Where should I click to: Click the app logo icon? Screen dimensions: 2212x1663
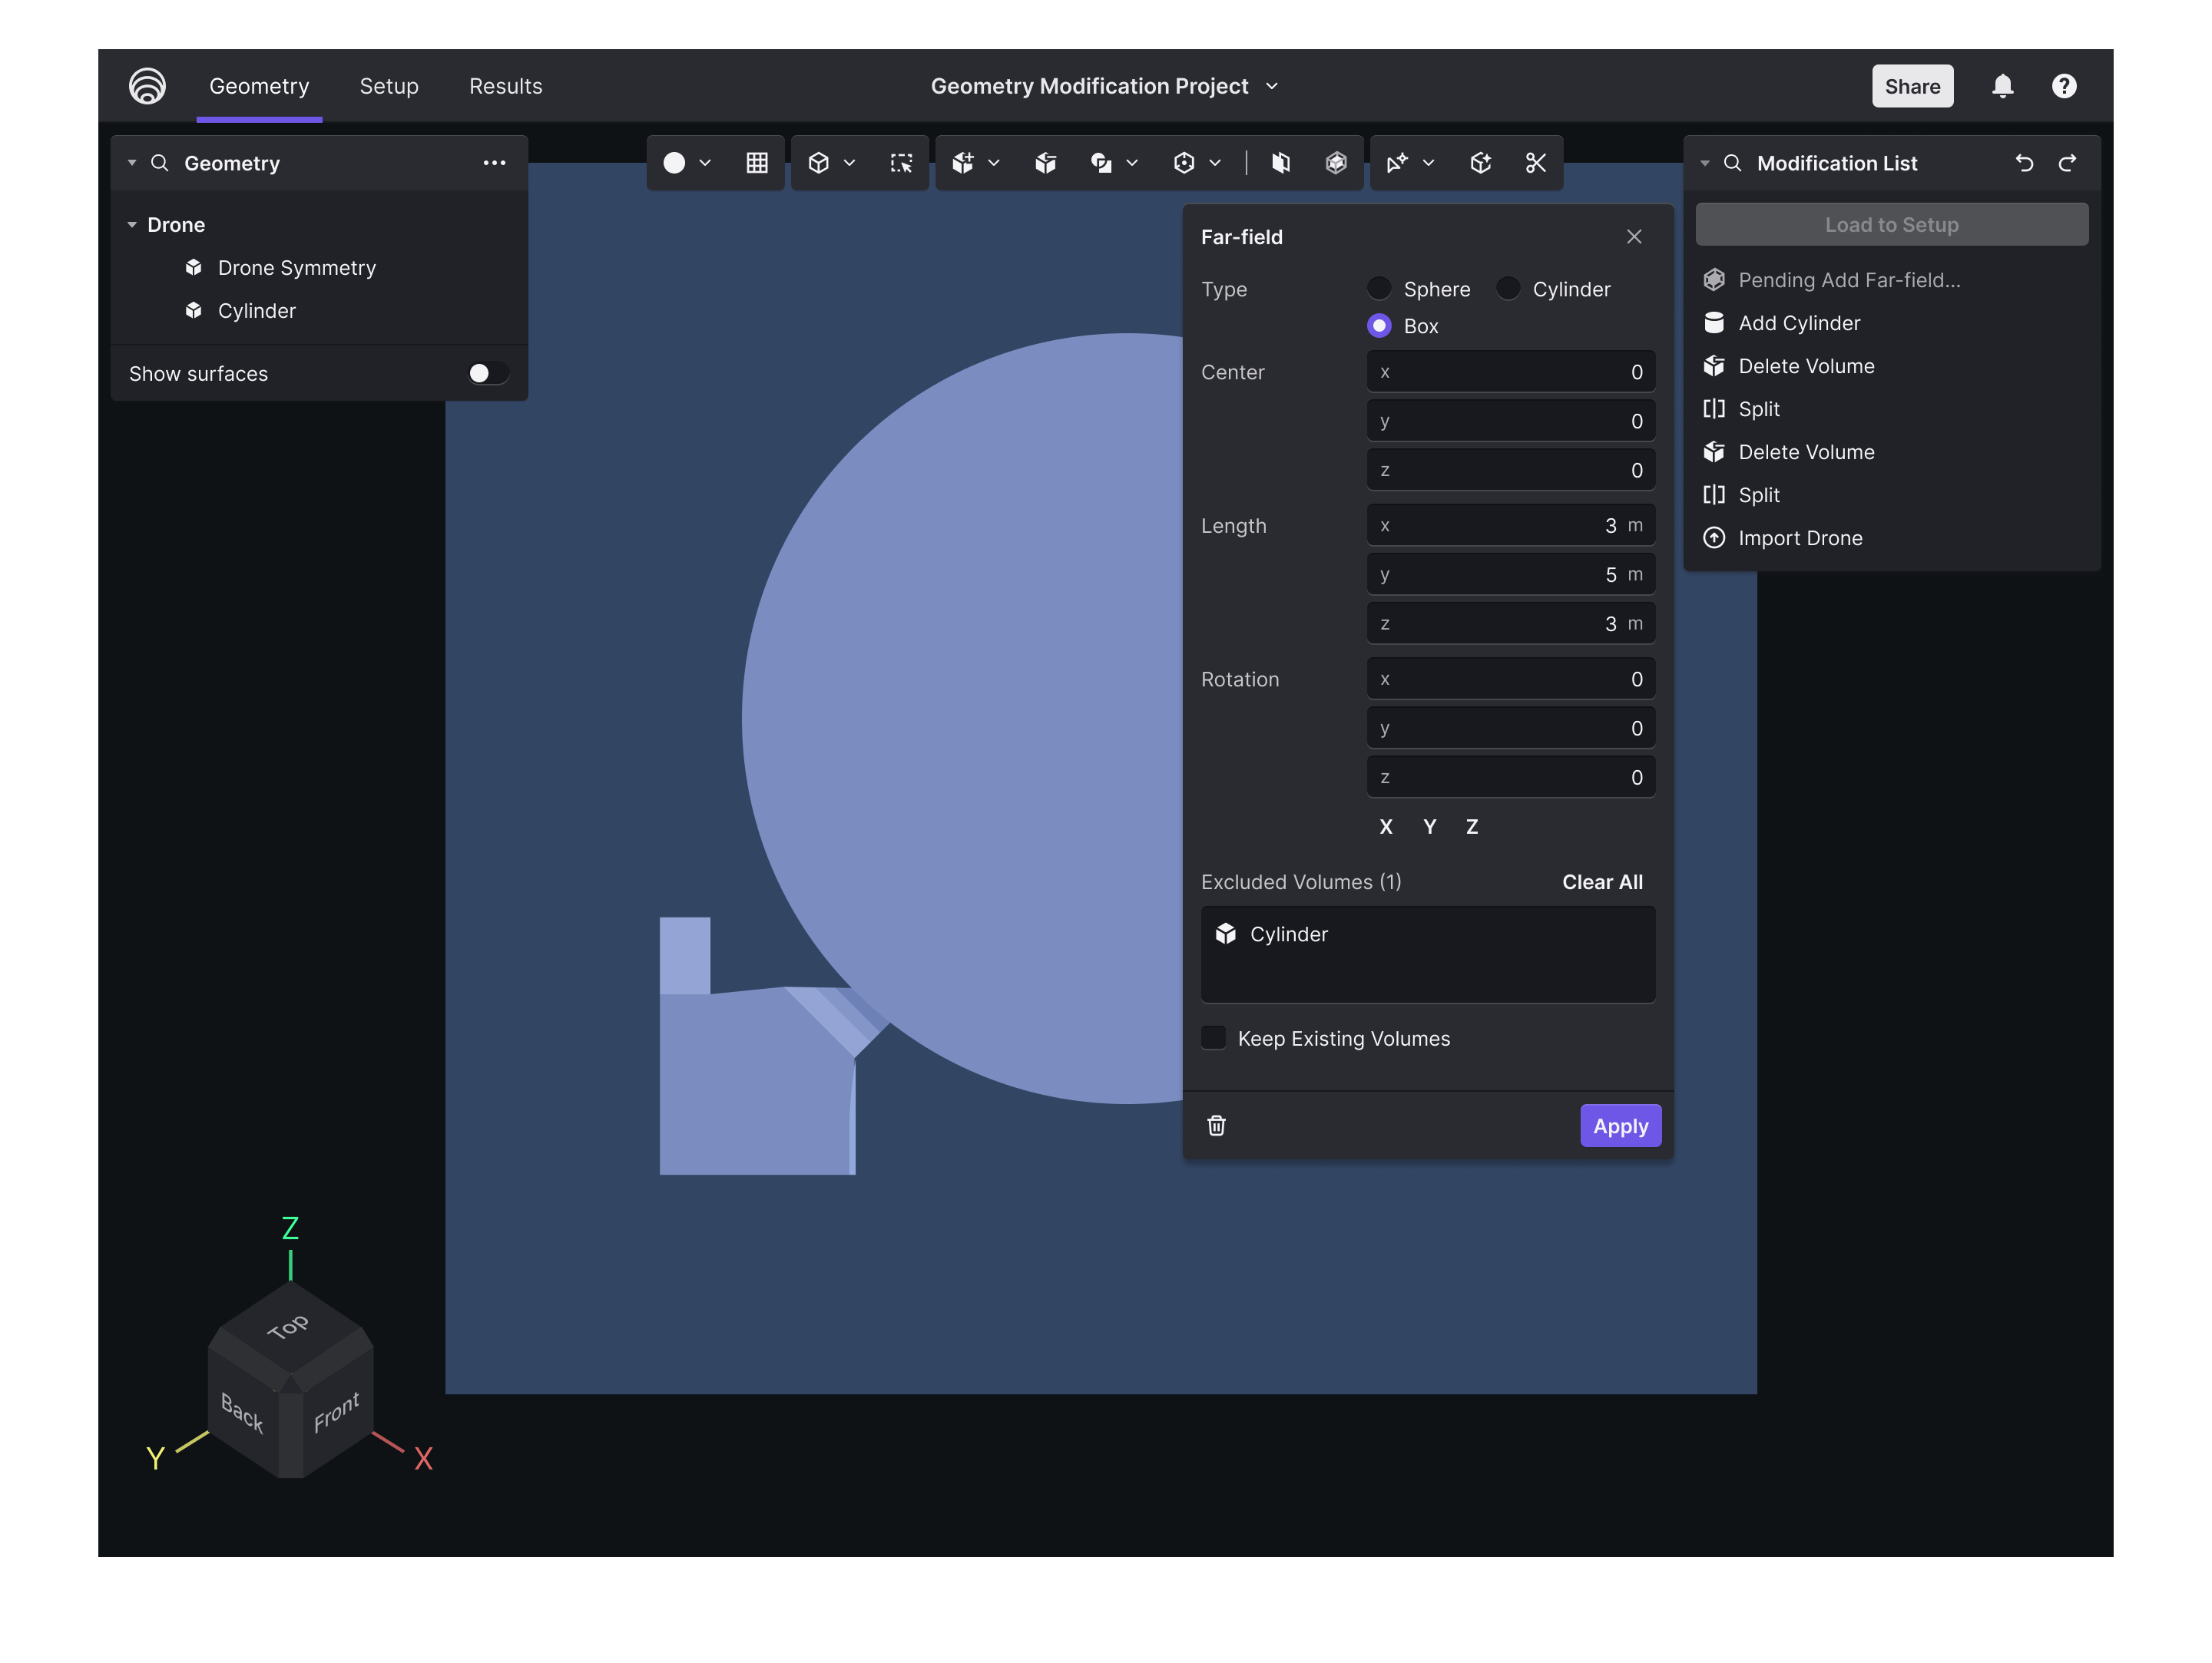(x=147, y=86)
